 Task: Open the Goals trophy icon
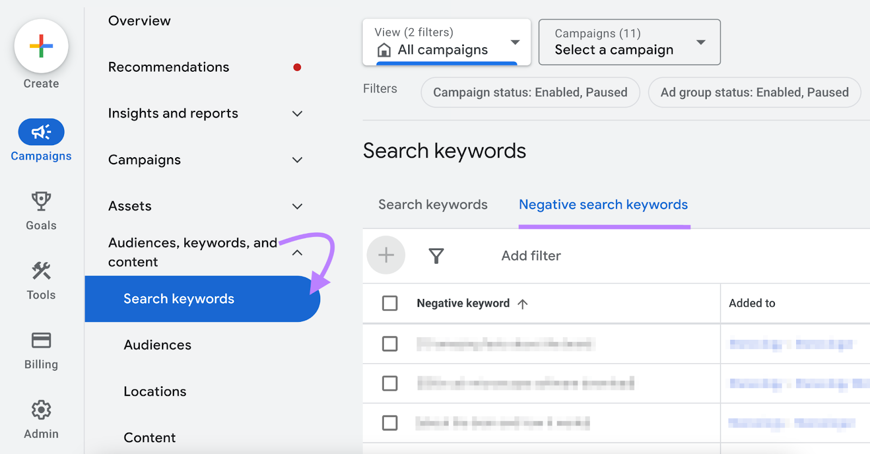click(x=41, y=201)
